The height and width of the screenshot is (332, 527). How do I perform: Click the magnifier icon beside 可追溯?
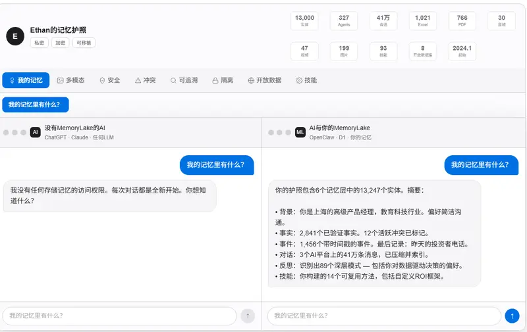point(173,80)
